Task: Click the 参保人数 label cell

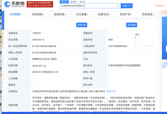Action: tap(94, 78)
